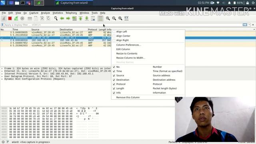Viewport: 256px width, 144px height.
Task: Toggle auto scroll during live capture
Action: pyautogui.click(x=93, y=18)
